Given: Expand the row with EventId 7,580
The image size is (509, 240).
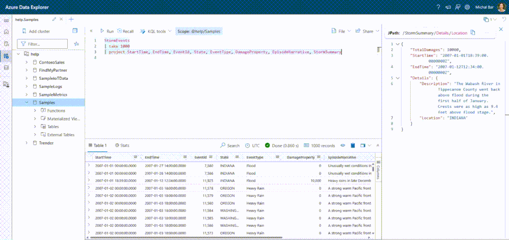Looking at the screenshot, I should (x=89, y=165).
